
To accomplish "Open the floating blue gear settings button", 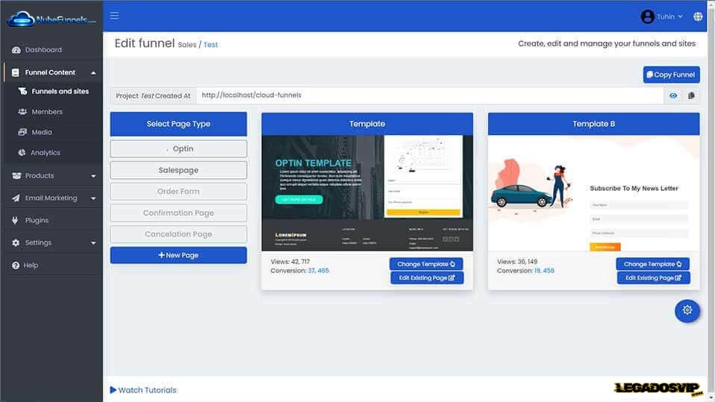I will point(687,310).
